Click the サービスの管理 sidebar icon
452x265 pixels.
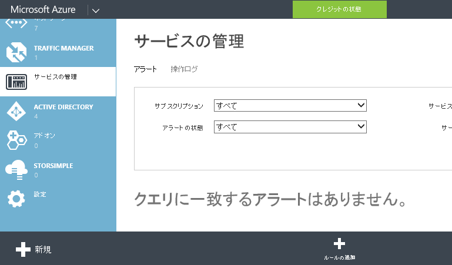[16, 82]
